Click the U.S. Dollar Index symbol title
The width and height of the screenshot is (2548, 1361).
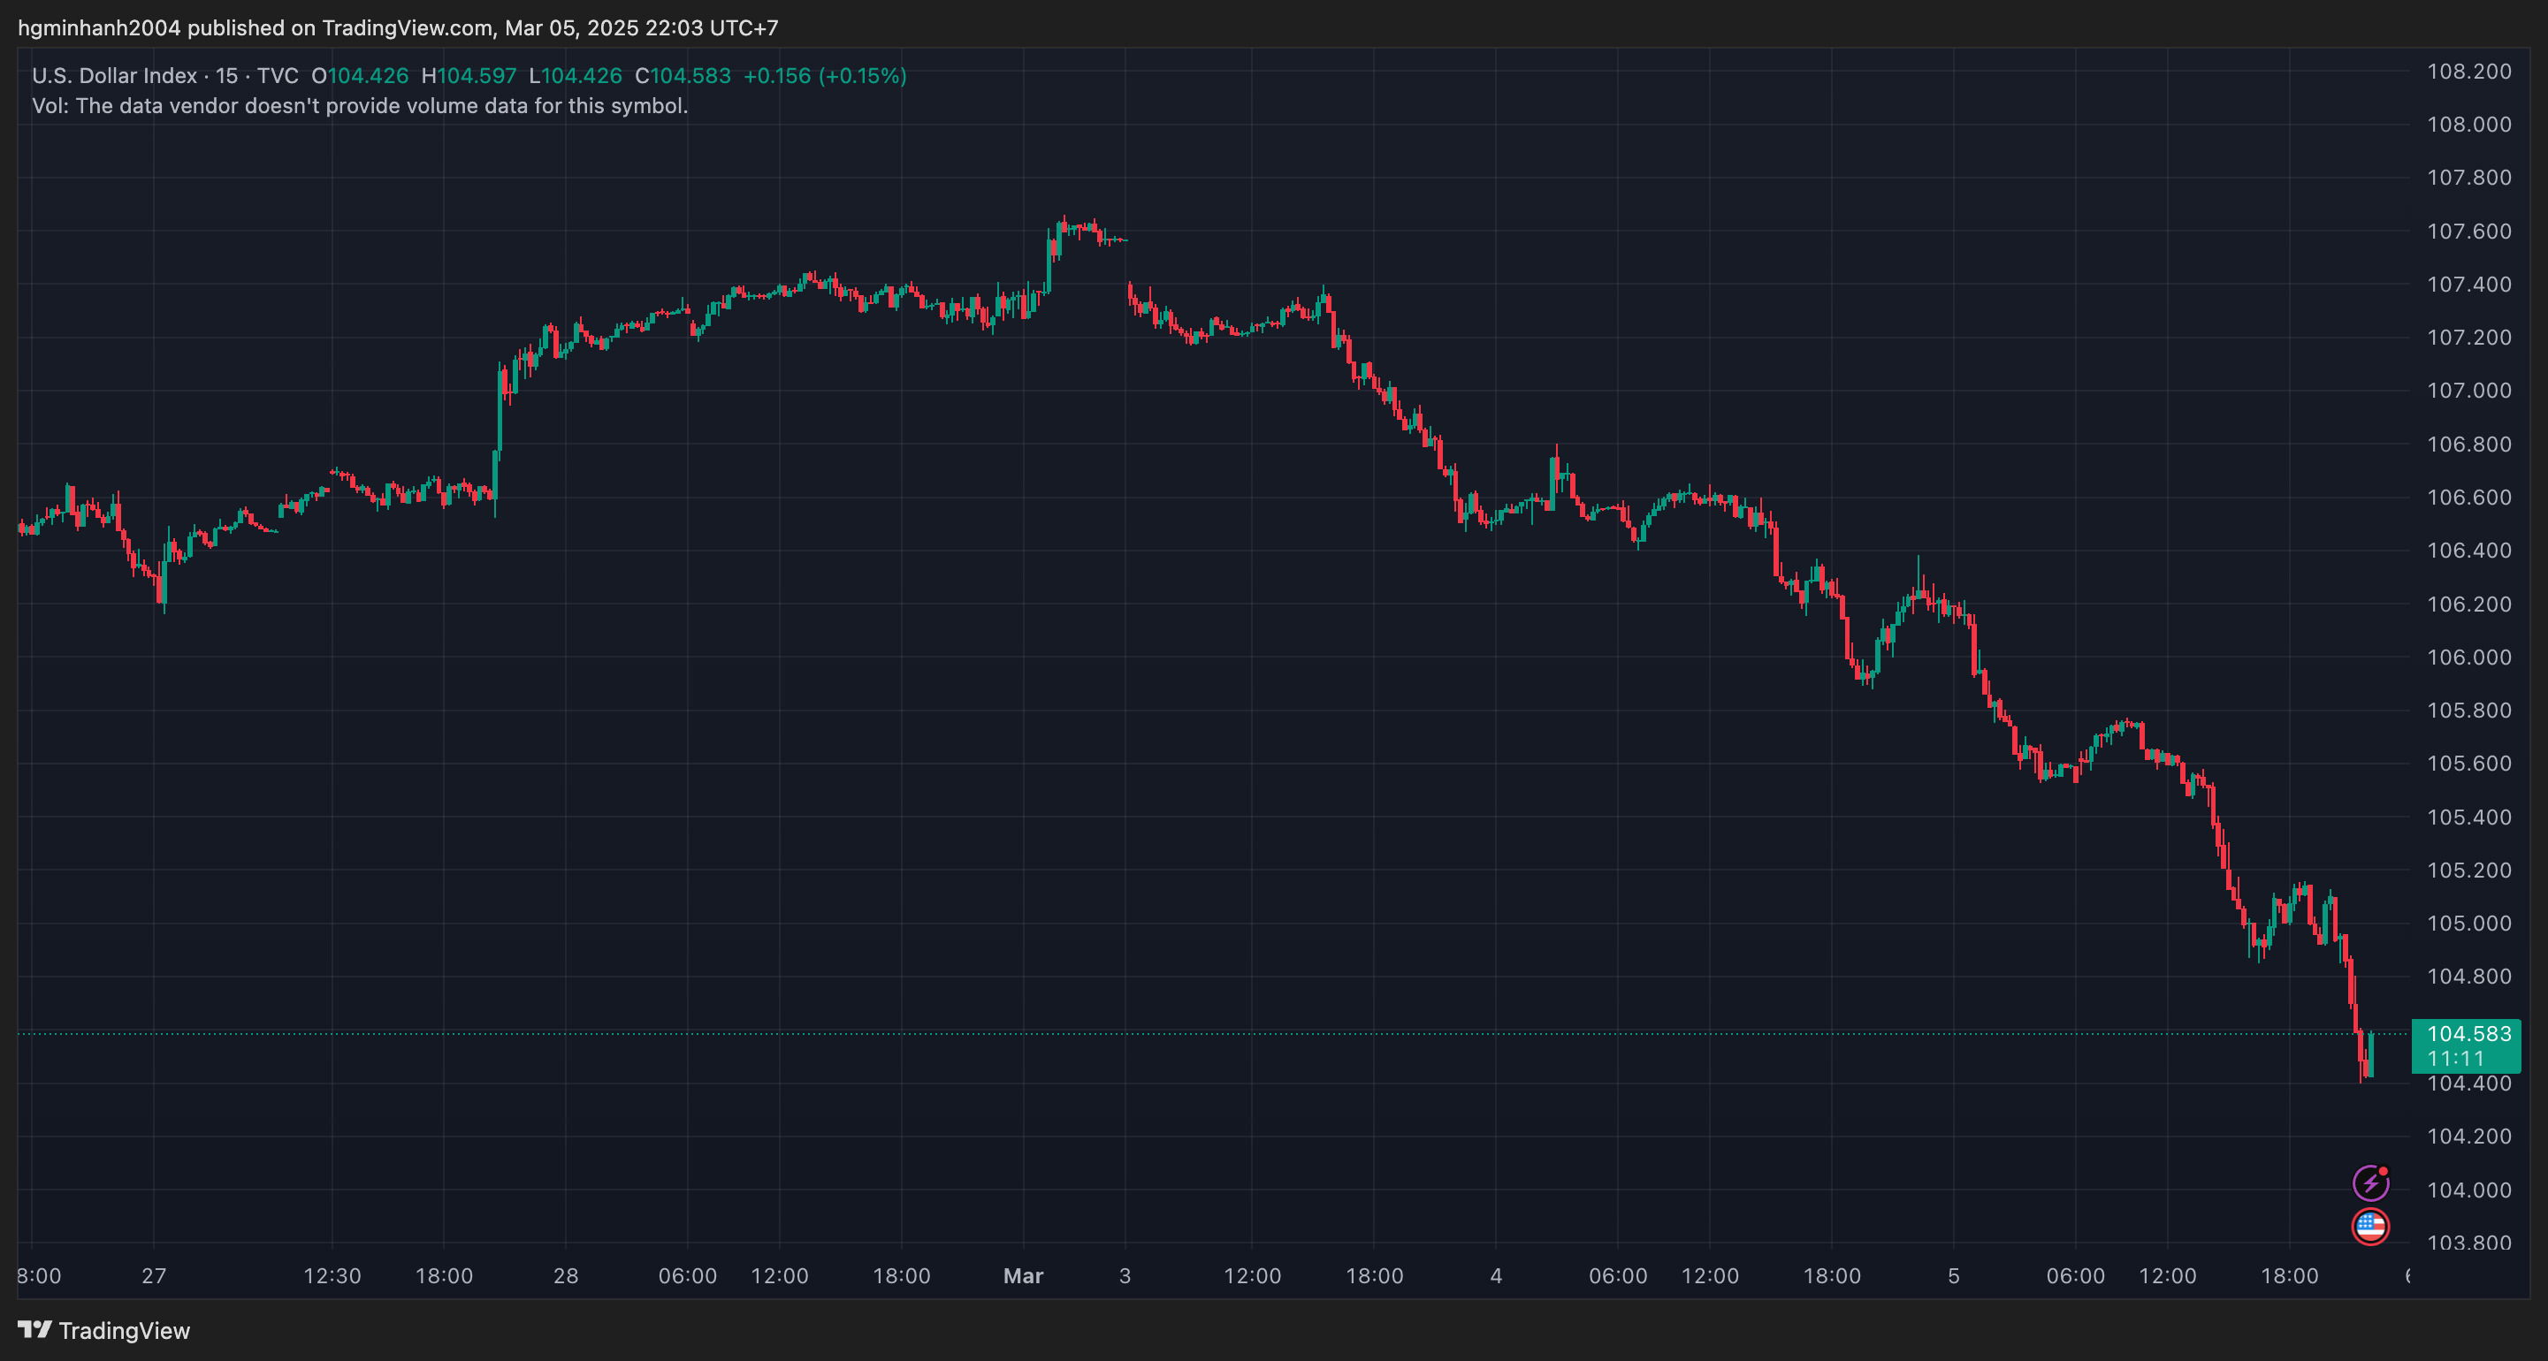coord(115,75)
